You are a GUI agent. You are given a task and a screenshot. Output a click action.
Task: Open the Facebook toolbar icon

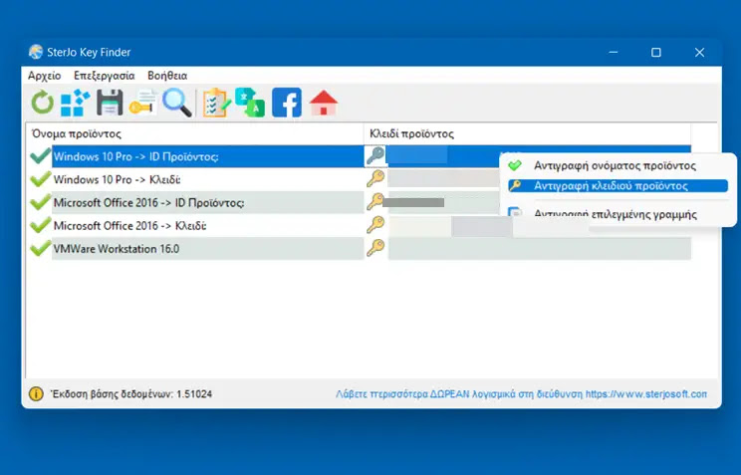287,103
